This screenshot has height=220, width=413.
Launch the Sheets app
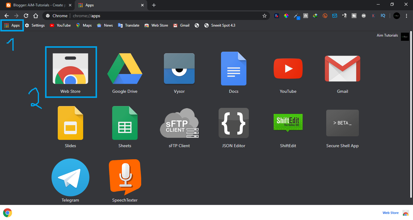coord(125,123)
